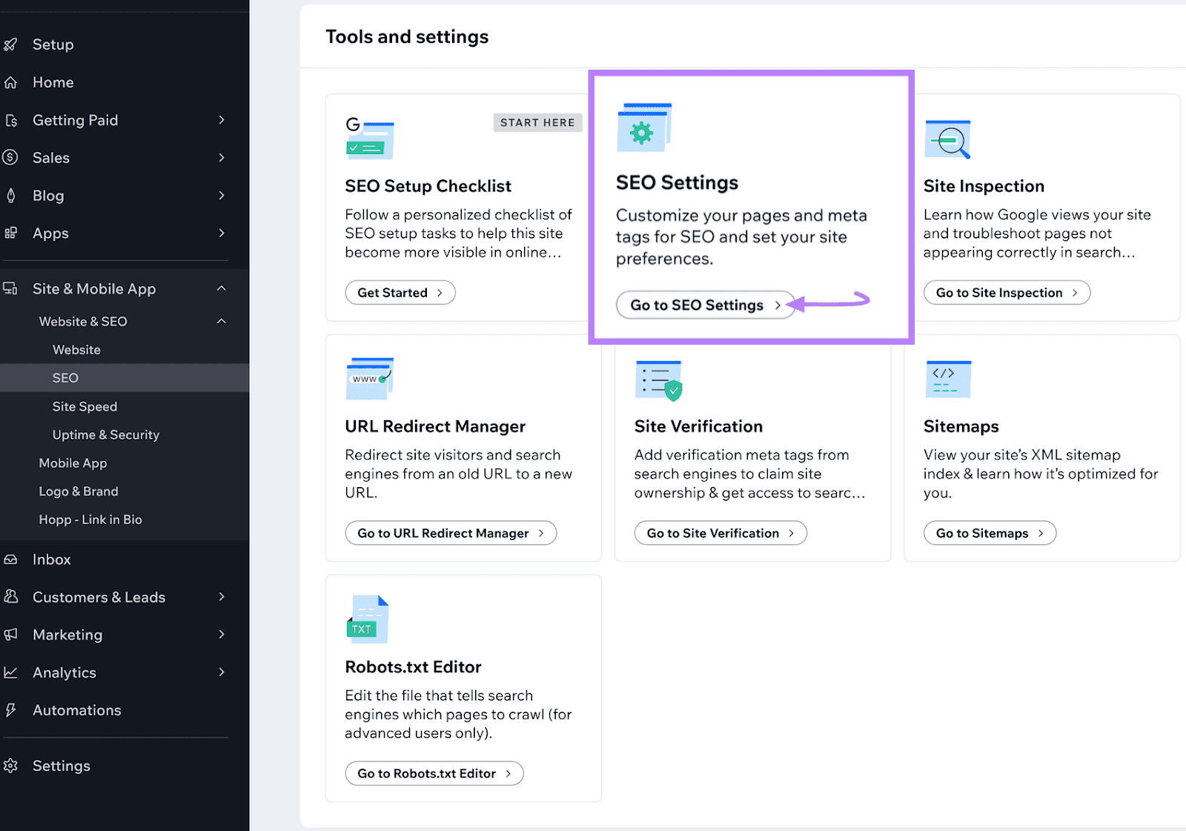Screen dimensions: 1186x831
Task: Click the Analytics chart icon
Action: coord(11,672)
